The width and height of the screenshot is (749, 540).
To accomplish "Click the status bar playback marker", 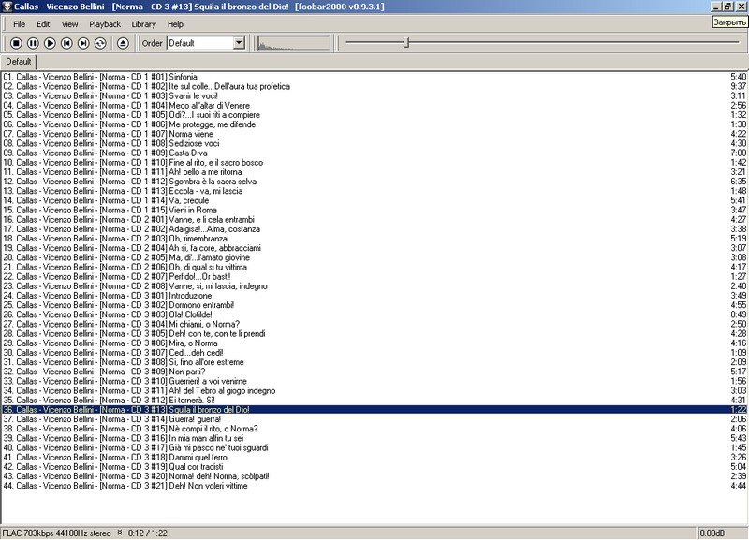I will coord(120,533).
